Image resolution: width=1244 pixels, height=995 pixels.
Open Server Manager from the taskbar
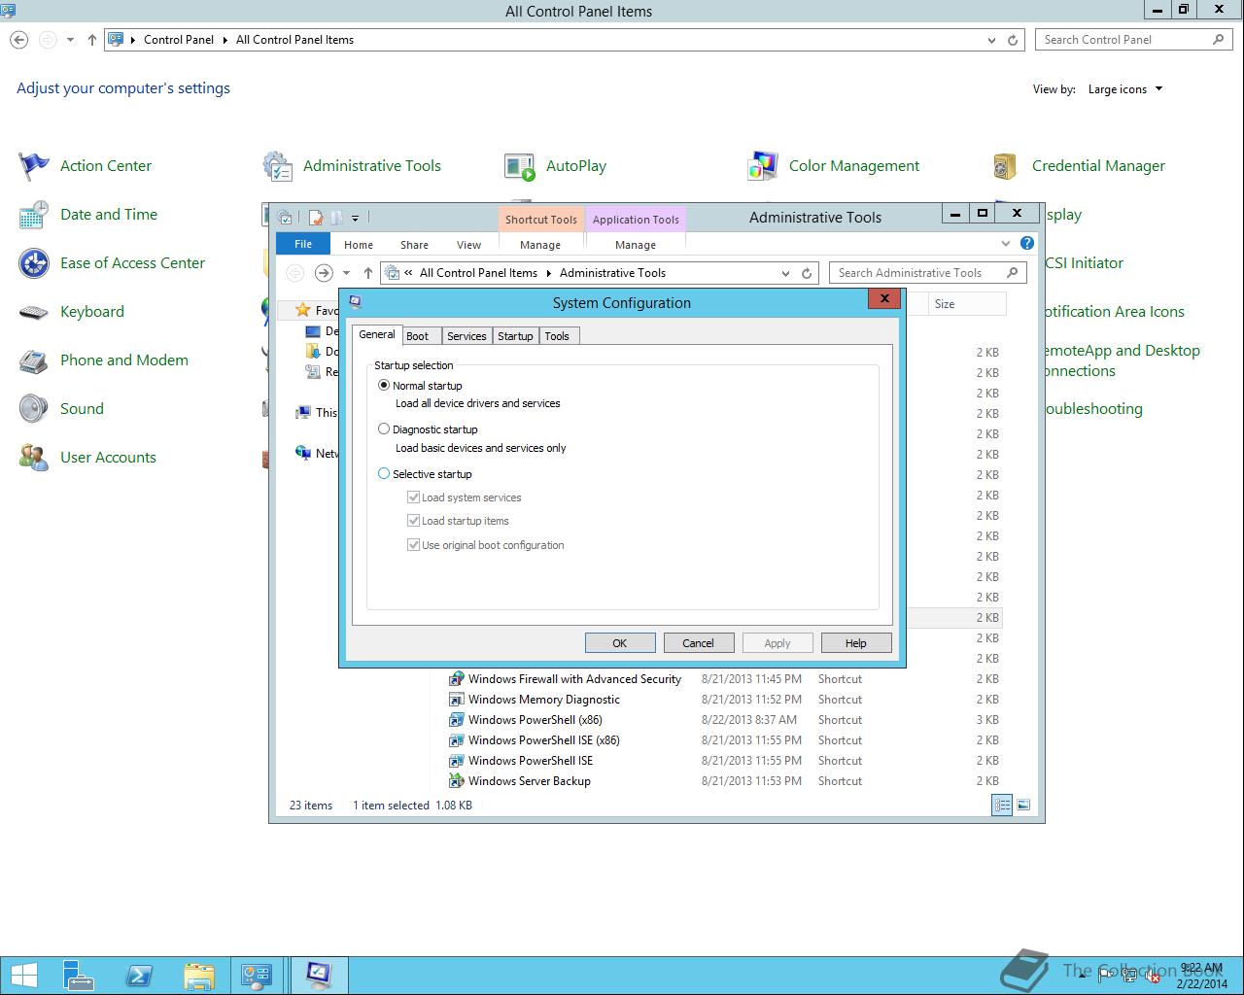[x=79, y=976]
